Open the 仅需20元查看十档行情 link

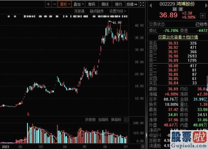click(x=178, y=37)
